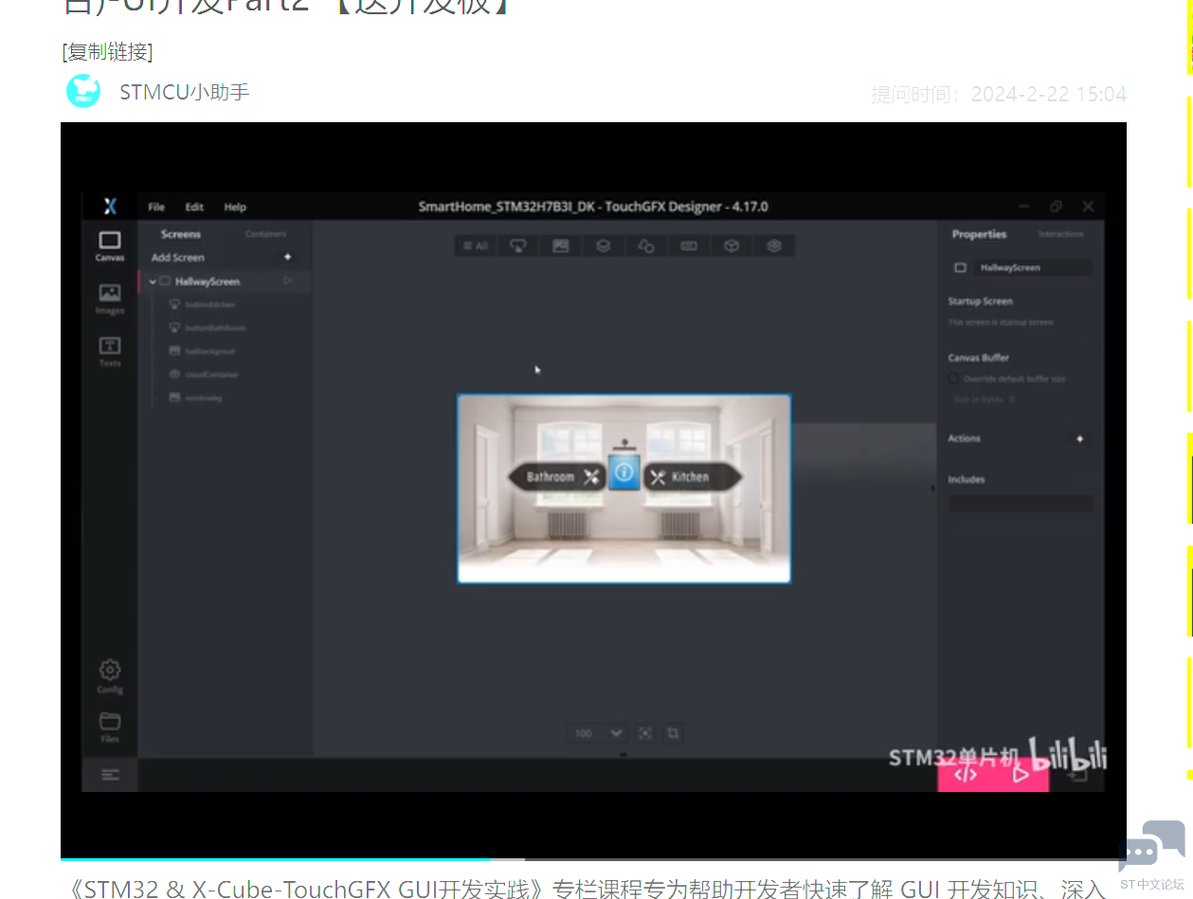The image size is (1193, 899).
Task: Switch to the Properties tab
Action: point(979,234)
